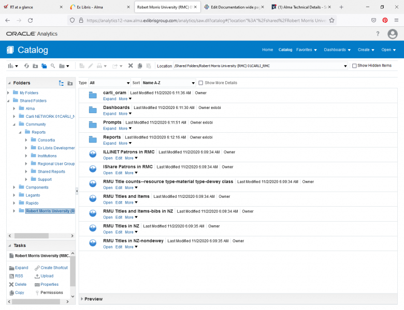Click the RSS task icon link
The image size is (404, 310).
tap(16, 276)
